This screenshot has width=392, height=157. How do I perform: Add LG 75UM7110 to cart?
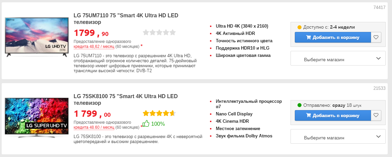333,37
